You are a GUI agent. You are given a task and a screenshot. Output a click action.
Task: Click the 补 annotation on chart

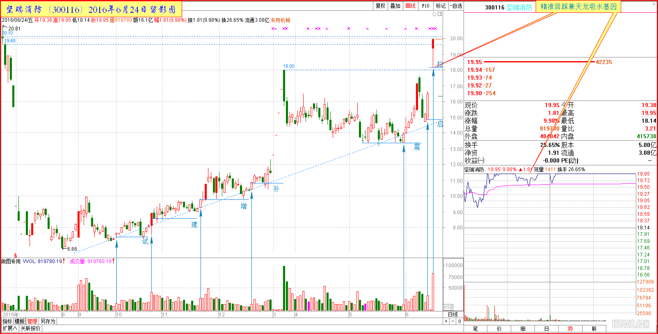click(276, 189)
